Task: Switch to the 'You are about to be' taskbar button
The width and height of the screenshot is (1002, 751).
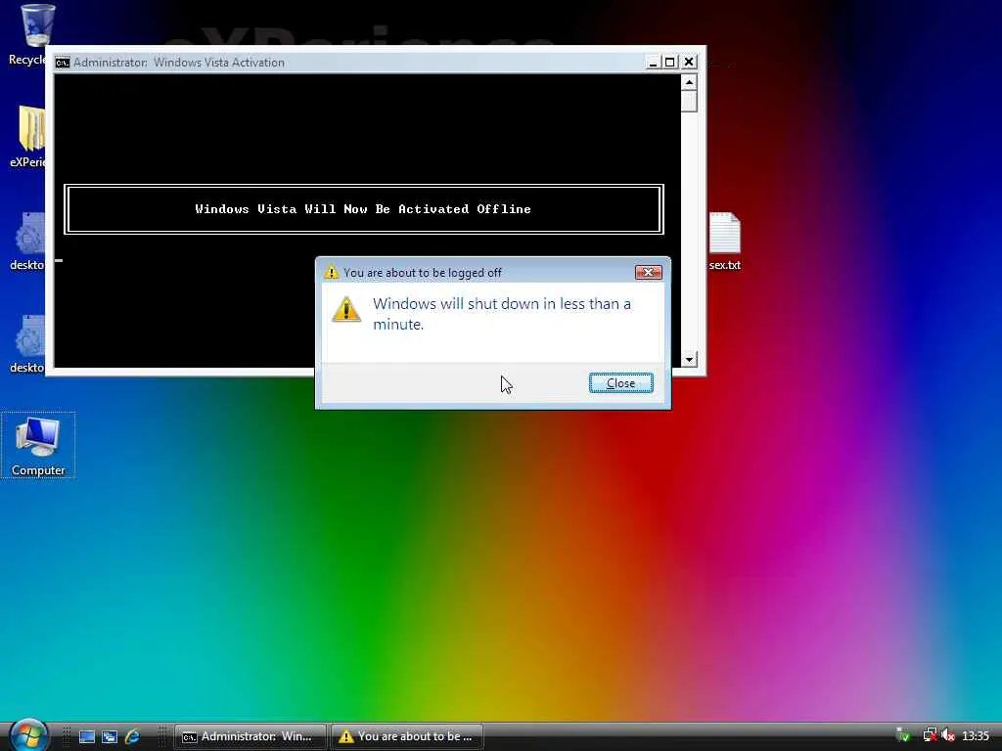Action: (407, 736)
